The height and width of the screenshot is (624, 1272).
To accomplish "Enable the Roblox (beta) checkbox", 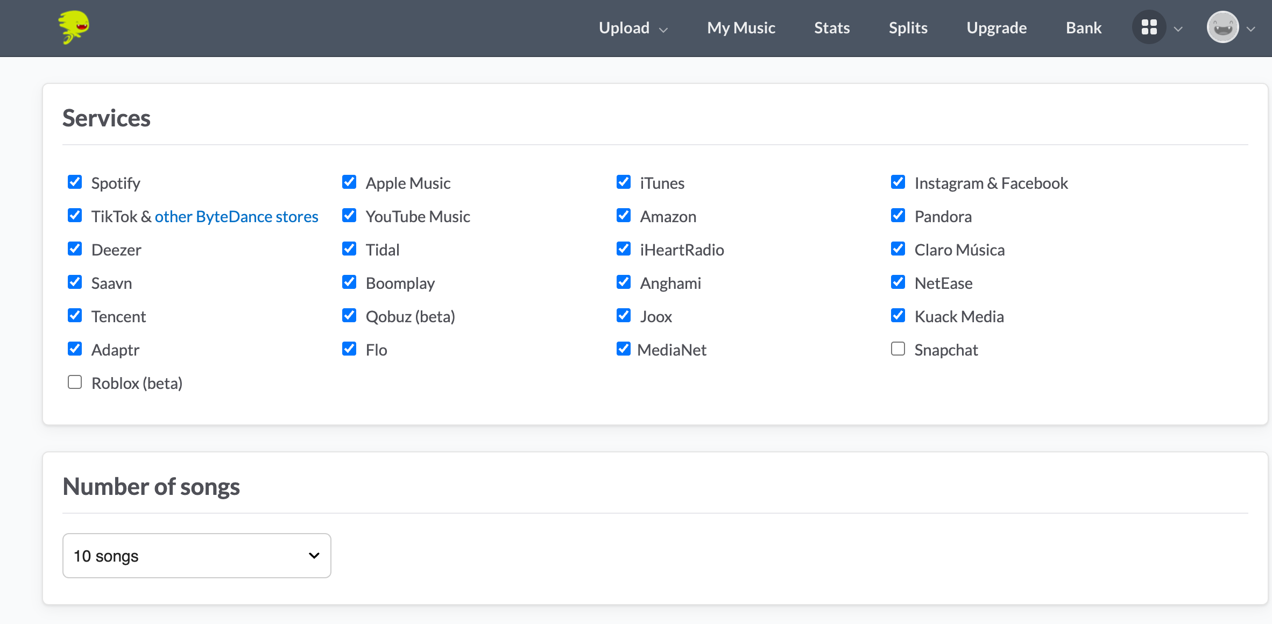I will [75, 382].
